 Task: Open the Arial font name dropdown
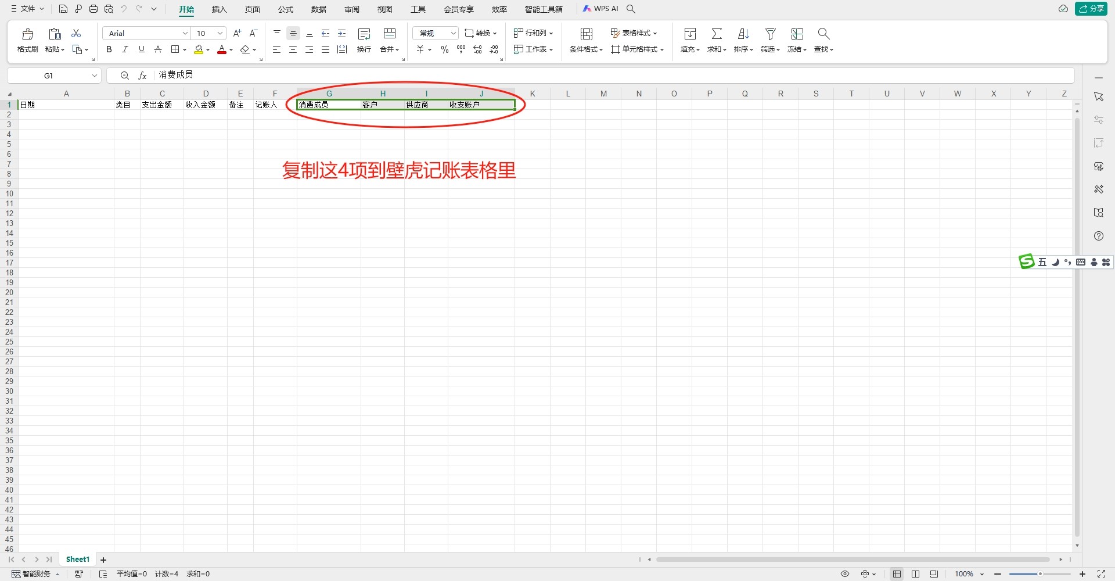pyautogui.click(x=185, y=33)
